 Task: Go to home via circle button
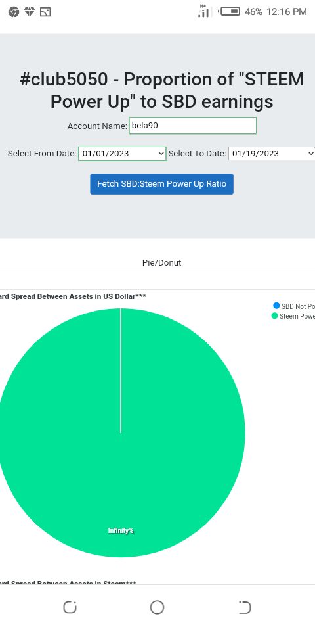coord(157,607)
